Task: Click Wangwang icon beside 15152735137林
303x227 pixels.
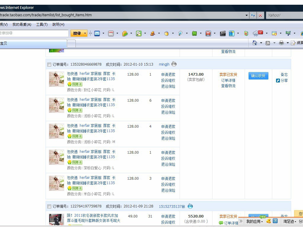Action: pyautogui.click(x=190, y=206)
